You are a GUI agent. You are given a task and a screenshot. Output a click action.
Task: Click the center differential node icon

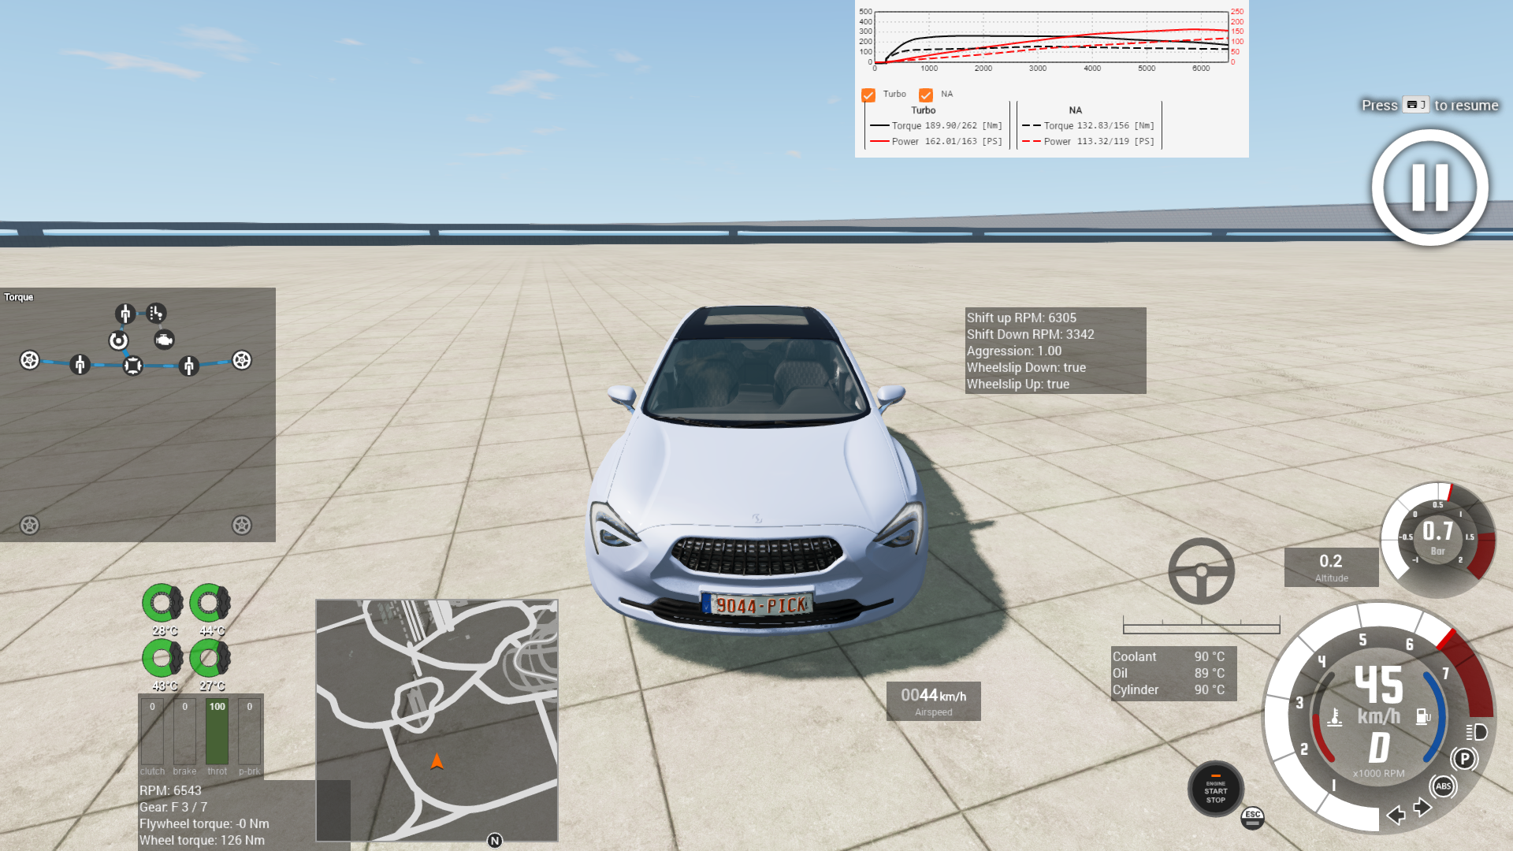pos(132,365)
